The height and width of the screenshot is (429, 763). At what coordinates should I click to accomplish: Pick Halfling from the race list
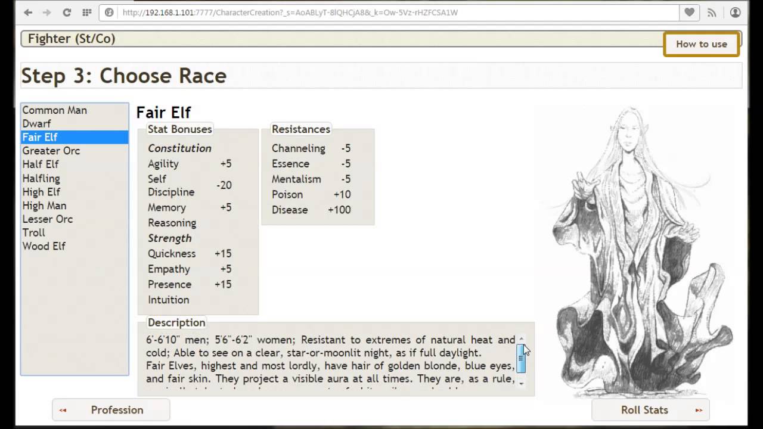[75, 178]
